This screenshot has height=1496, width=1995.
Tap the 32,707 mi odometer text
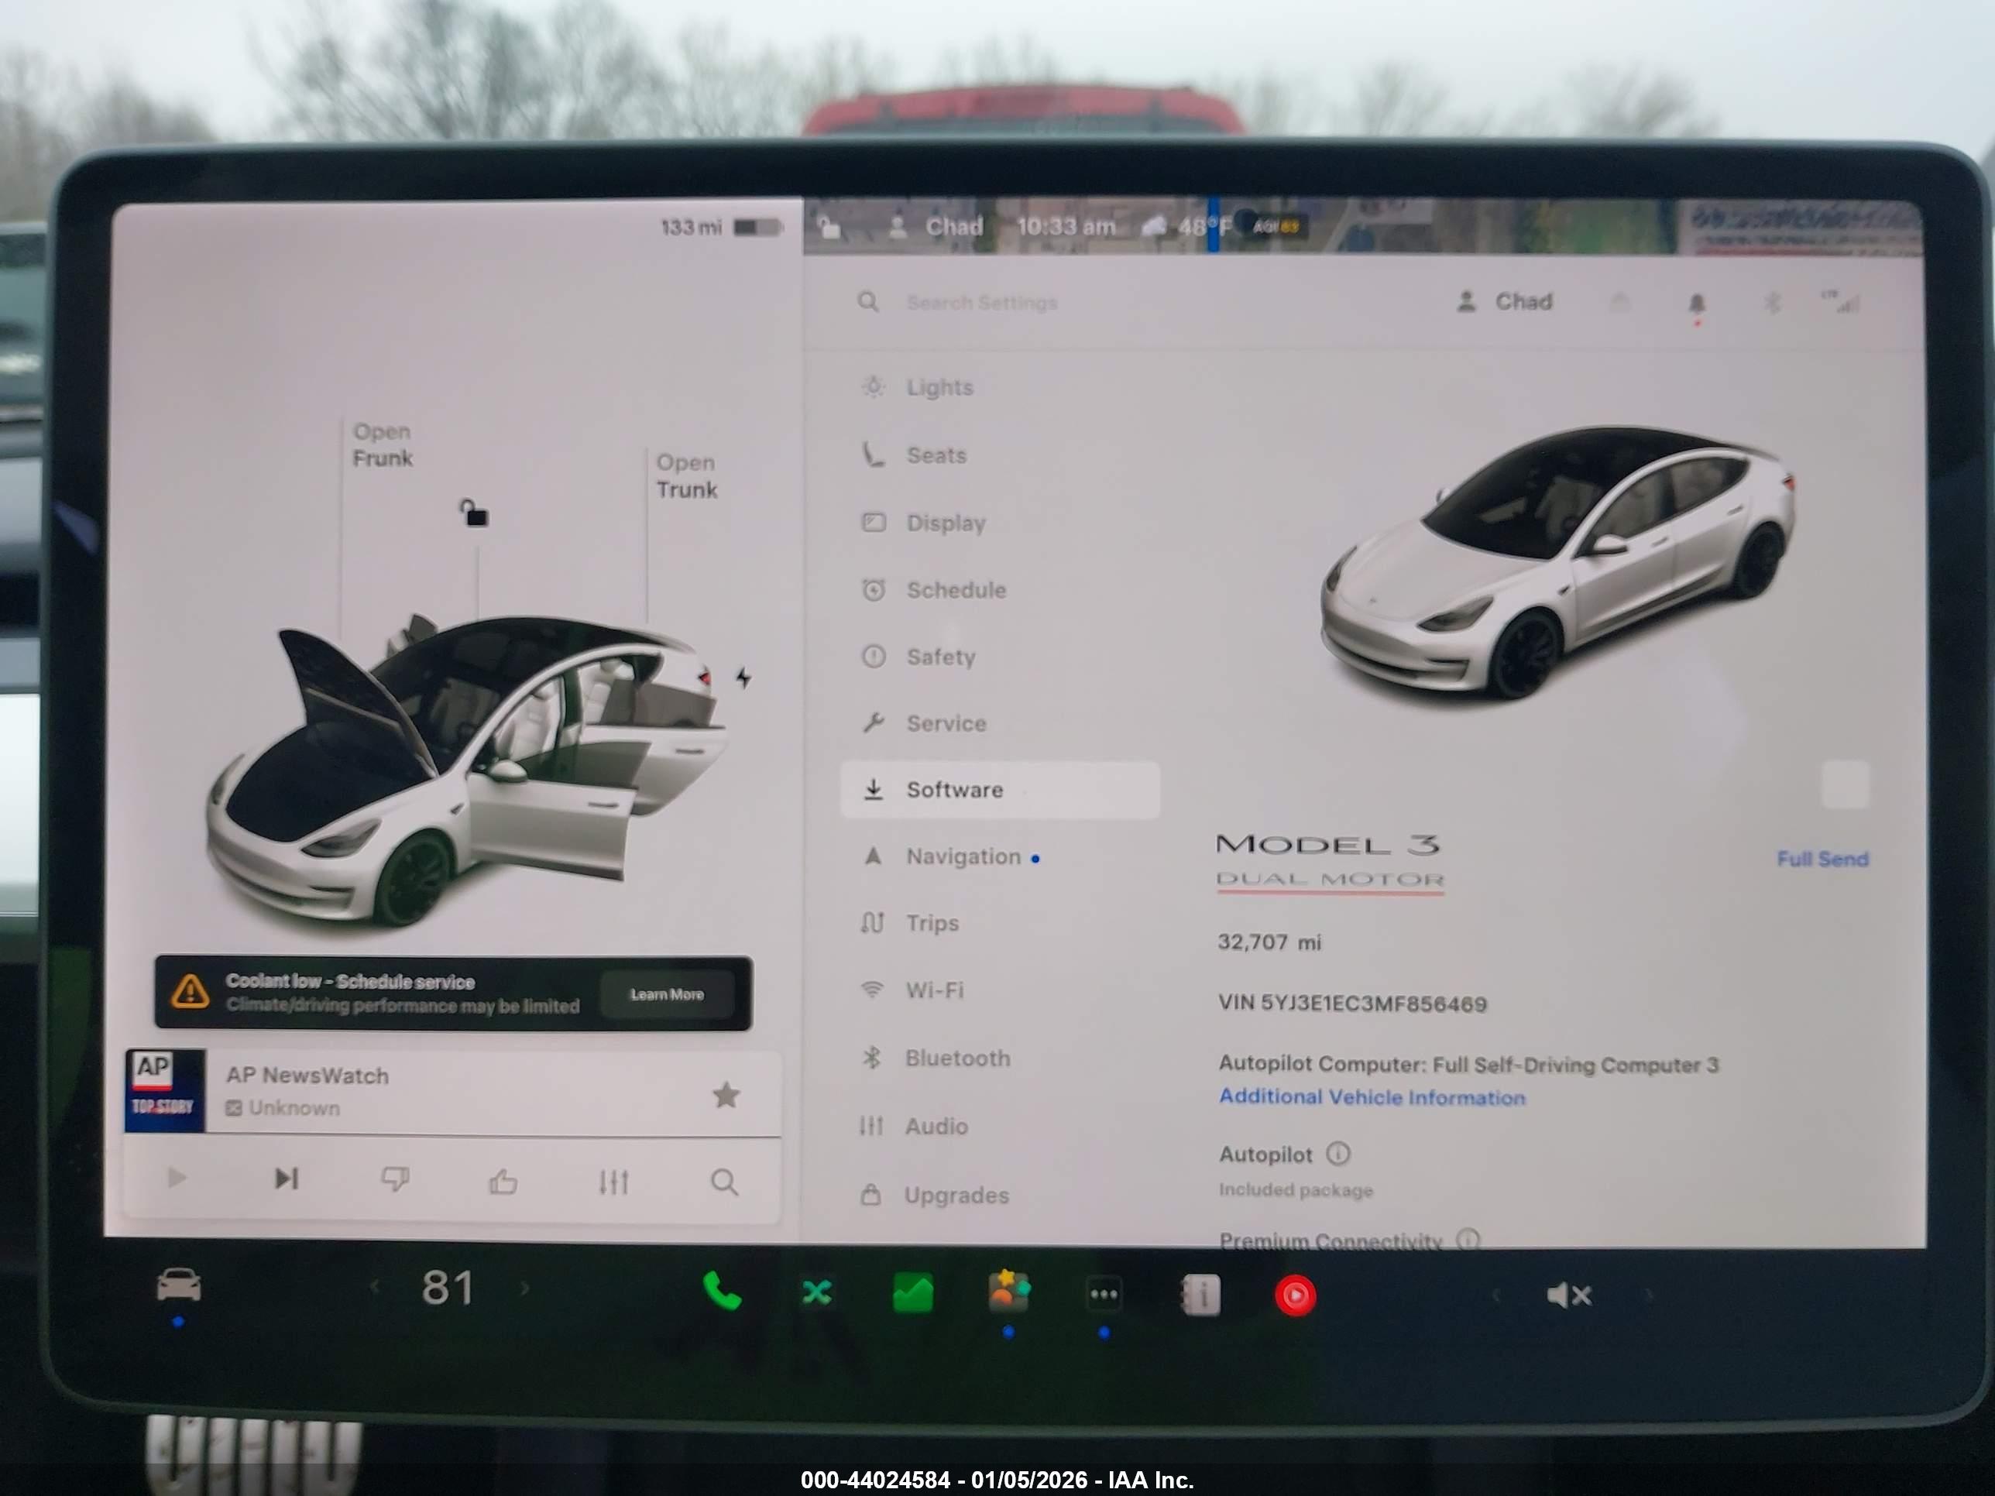(1269, 942)
